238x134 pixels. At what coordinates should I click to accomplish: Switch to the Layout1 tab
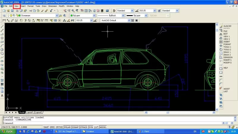[x=30, y=113]
